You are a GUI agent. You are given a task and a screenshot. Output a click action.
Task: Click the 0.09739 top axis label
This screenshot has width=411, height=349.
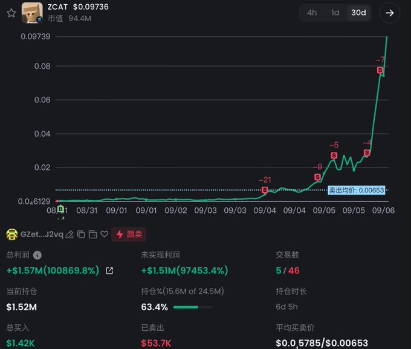(x=36, y=36)
